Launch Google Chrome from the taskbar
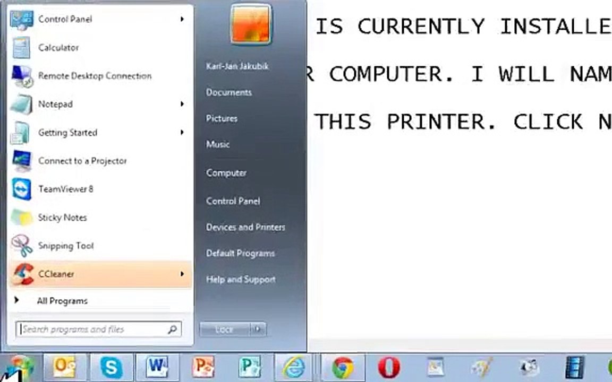This screenshot has height=382, width=612. pos(343,367)
